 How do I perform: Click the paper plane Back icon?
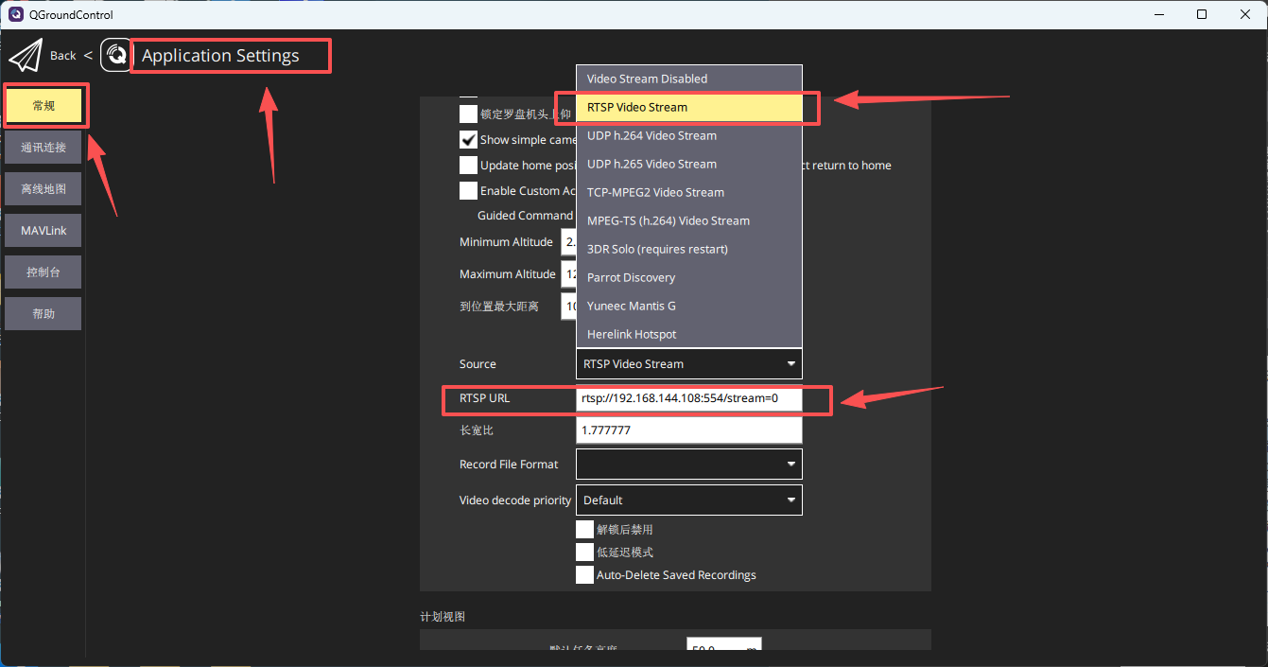[x=26, y=56]
